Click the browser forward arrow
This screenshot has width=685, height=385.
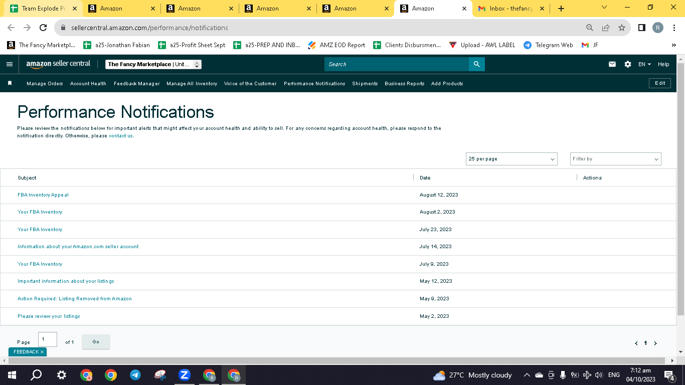click(x=27, y=28)
